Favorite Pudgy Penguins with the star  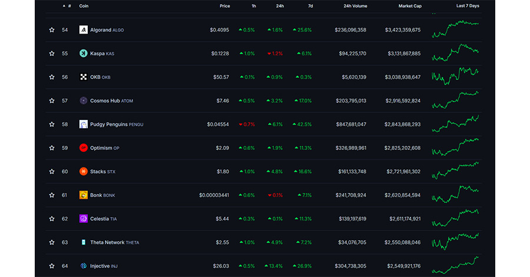coord(52,125)
